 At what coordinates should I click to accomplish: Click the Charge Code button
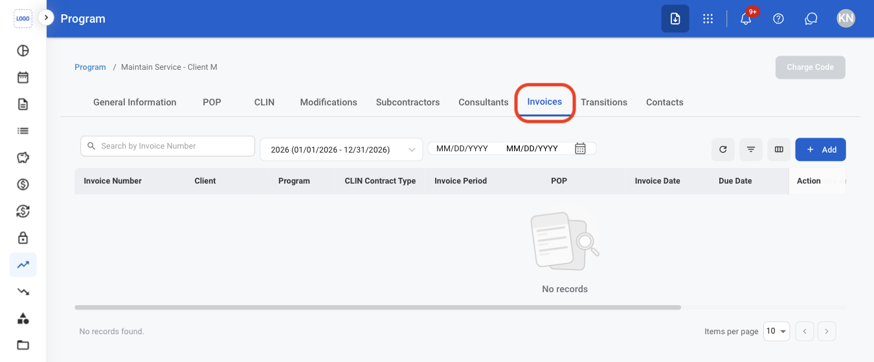click(810, 67)
